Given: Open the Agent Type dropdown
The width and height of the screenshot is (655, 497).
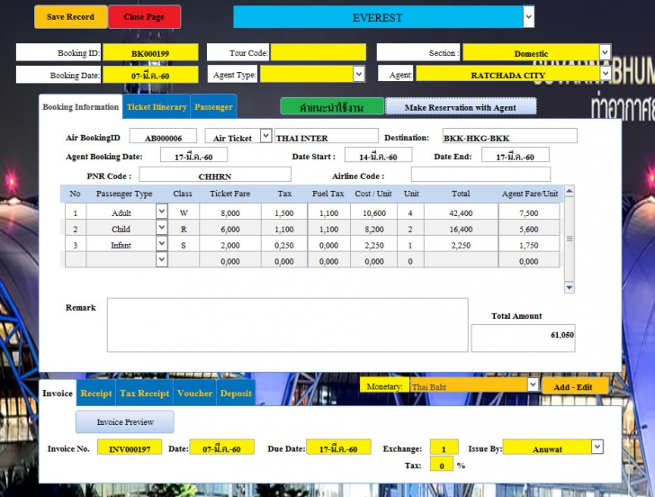Looking at the screenshot, I should (x=358, y=74).
